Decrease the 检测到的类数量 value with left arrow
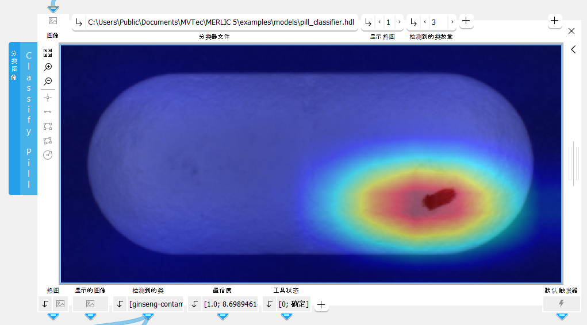This screenshot has height=325, width=587. tap(425, 22)
